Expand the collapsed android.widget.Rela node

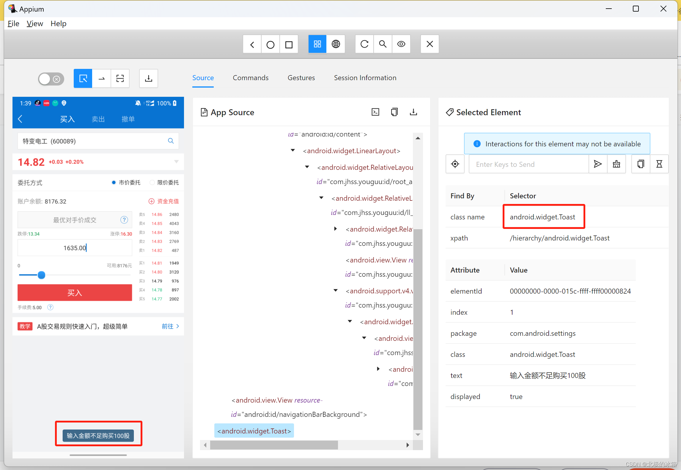(335, 229)
